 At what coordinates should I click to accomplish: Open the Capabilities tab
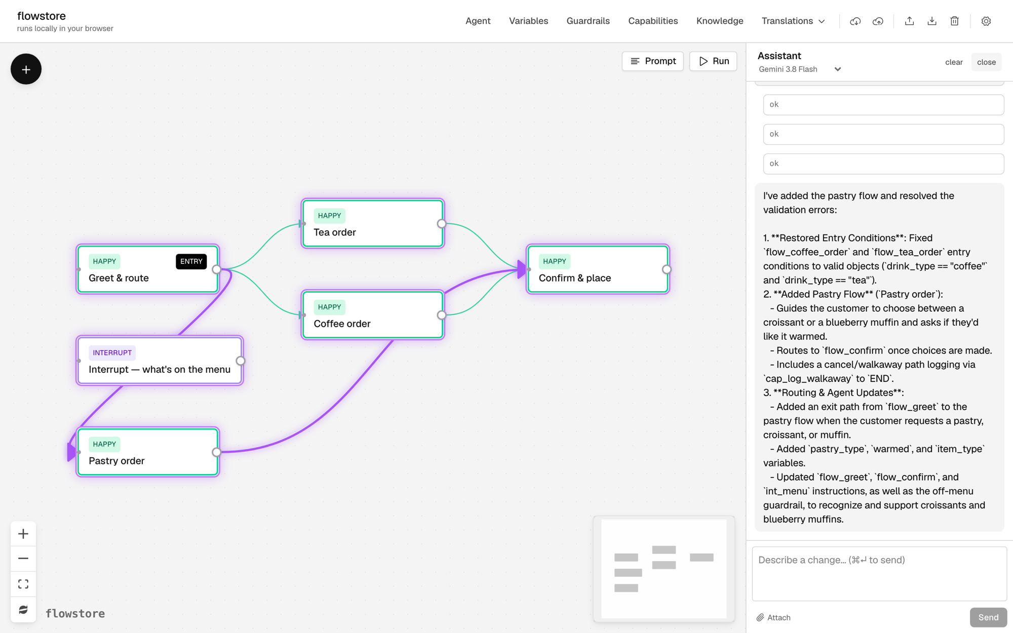point(653,21)
